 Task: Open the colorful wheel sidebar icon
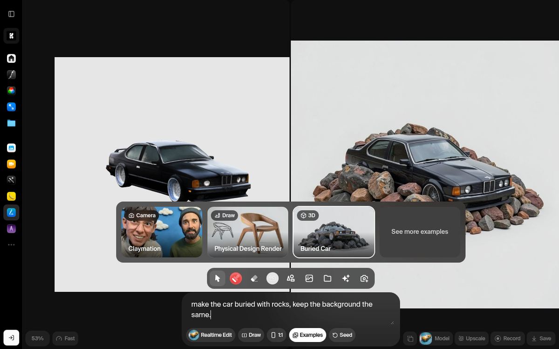point(11,91)
